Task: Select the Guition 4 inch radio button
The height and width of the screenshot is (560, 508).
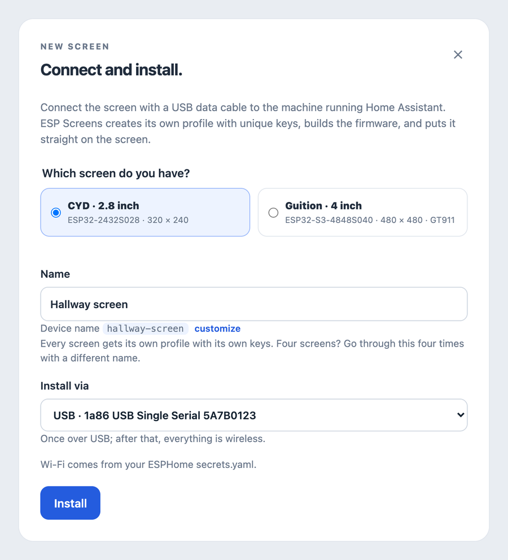Action: 273,212
